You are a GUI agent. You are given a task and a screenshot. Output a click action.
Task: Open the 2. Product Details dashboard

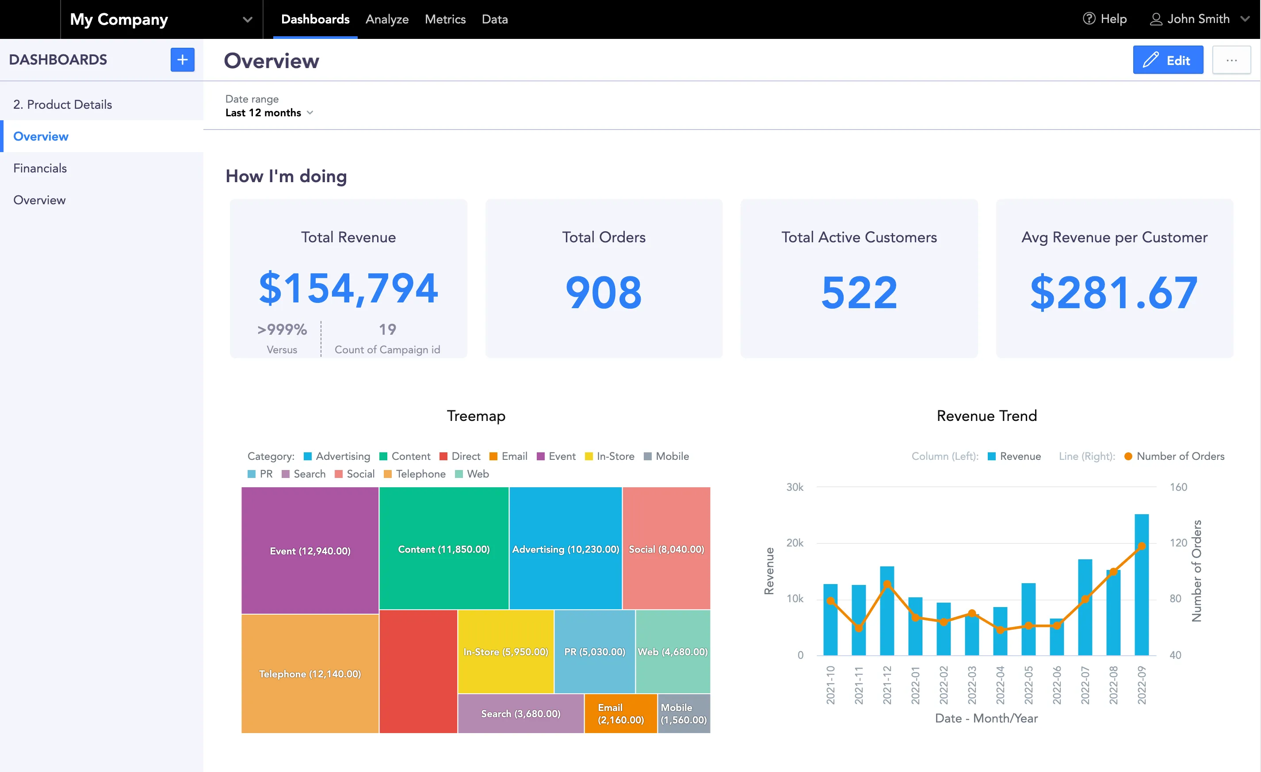point(62,104)
